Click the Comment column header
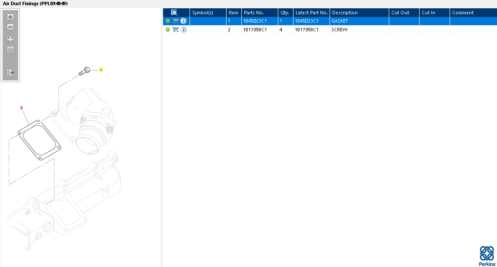Viewport: 497px width, 267px height. (x=474, y=13)
